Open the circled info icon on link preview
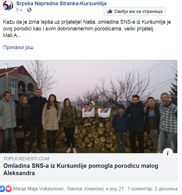 tap(168, 153)
